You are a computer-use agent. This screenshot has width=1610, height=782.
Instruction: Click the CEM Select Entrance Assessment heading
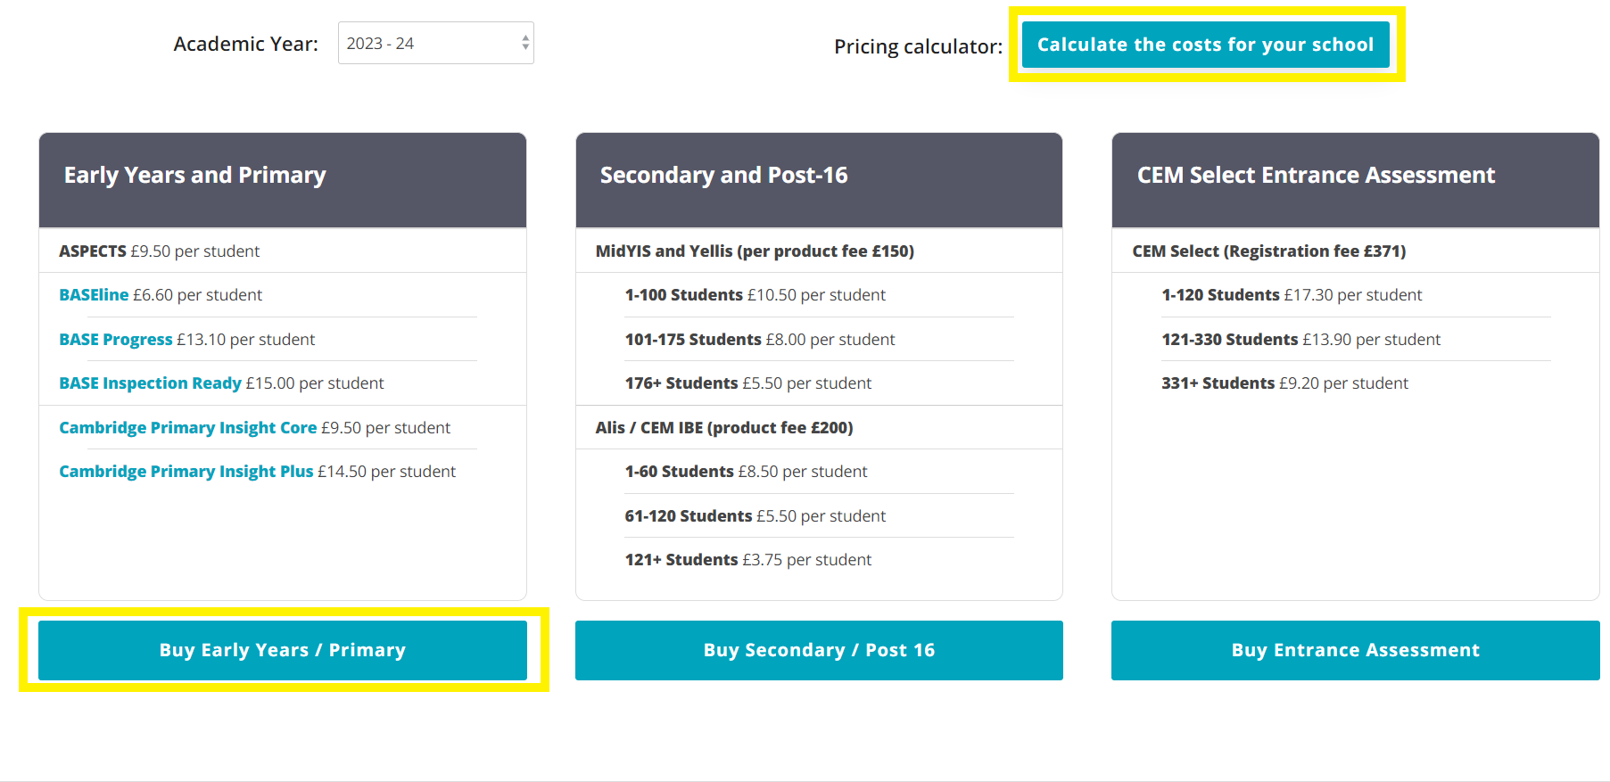tap(1316, 176)
